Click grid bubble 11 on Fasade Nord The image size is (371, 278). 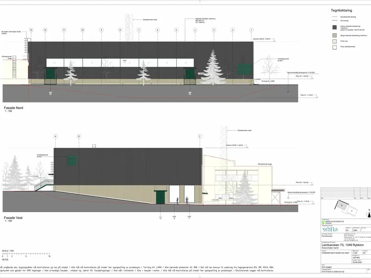[x=64, y=30]
